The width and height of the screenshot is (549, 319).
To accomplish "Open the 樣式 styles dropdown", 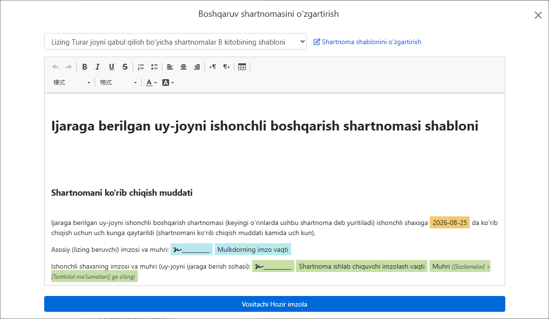I will pos(72,83).
